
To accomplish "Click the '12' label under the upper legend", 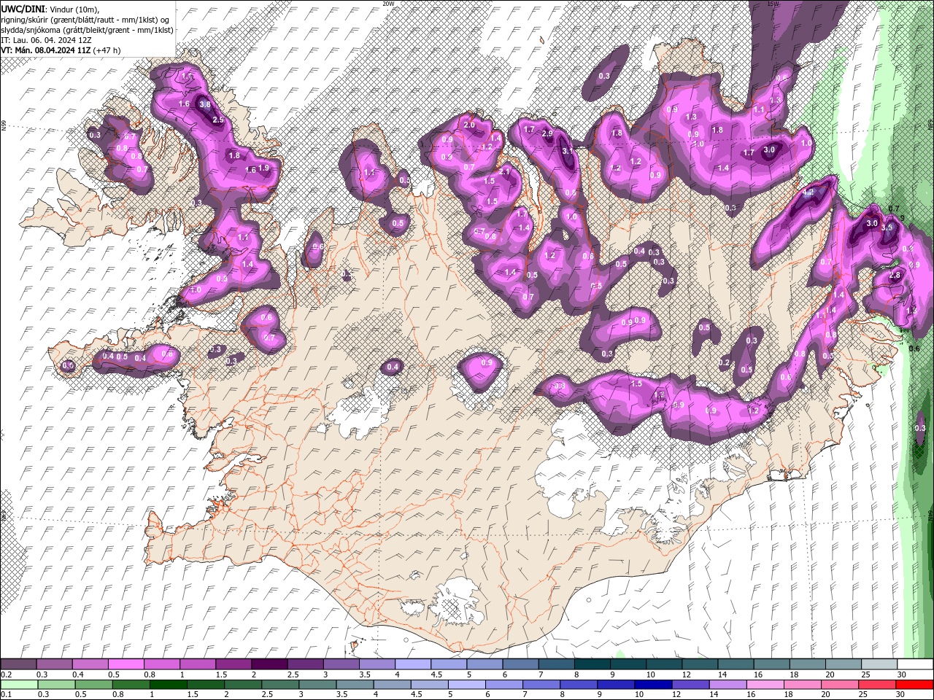I will pos(687,674).
